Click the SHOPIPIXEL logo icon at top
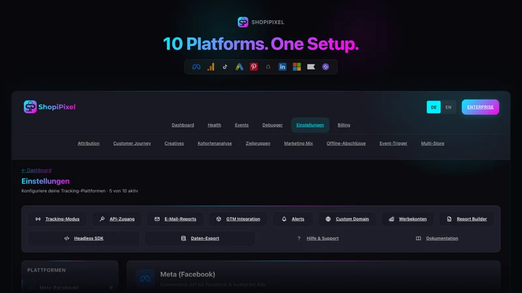The width and height of the screenshot is (522, 293). click(x=243, y=22)
